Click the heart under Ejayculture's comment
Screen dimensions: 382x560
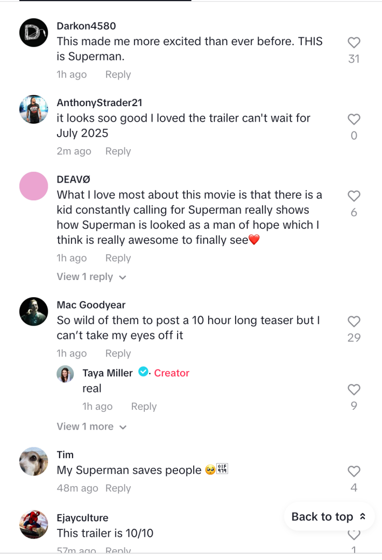[x=353, y=534]
